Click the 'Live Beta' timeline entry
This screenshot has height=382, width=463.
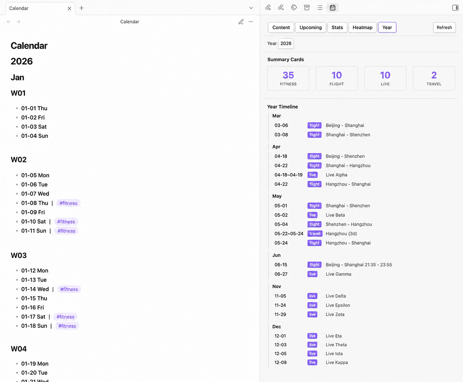coord(335,215)
